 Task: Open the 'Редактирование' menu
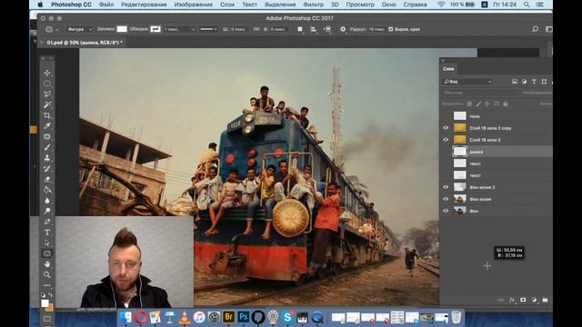point(144,5)
